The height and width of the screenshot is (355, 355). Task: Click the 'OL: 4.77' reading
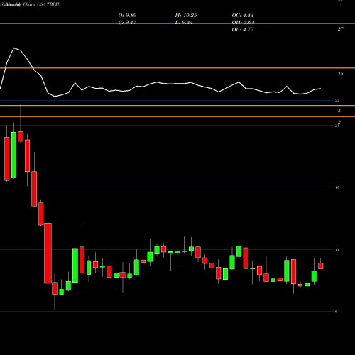243,30
